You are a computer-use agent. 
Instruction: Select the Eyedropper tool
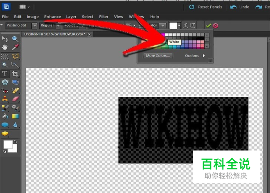15,47
